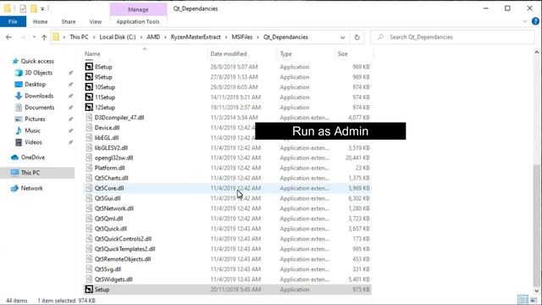The width and height of the screenshot is (542, 305).
Task: Click the Qt5Core.dll file icon
Action: tap(89, 188)
